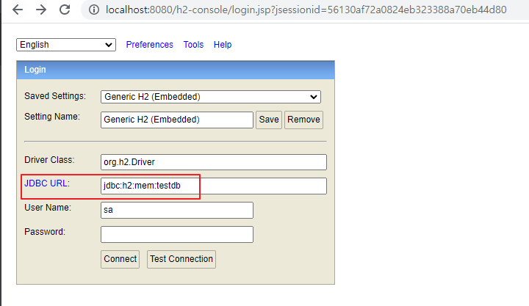Screen dimensions: 529x306
Task: Open the English language dropdown
Action: pyautogui.click(x=66, y=45)
